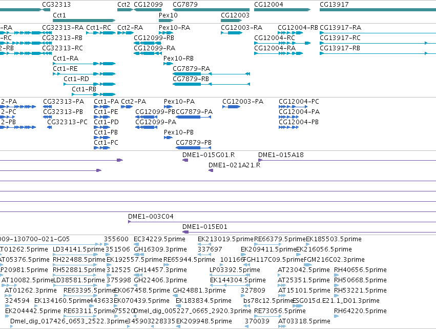Screen dimensions: 436x329
Task: Select EST RH40656.5prime
Action: [x=337, y=275]
